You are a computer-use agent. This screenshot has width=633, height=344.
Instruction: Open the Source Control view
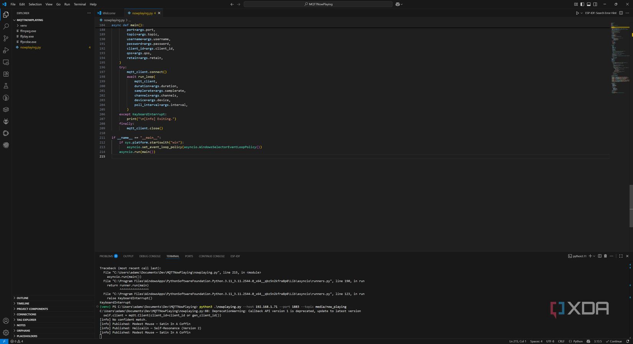pyautogui.click(x=6, y=38)
